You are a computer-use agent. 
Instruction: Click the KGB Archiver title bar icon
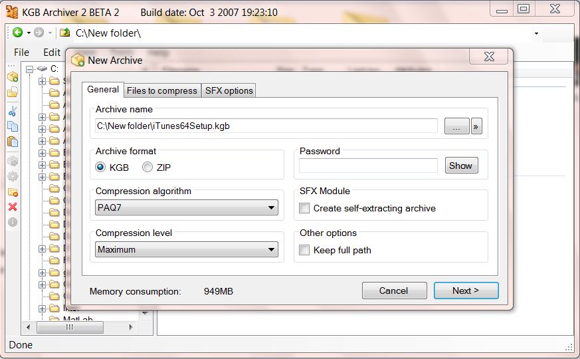[12, 12]
